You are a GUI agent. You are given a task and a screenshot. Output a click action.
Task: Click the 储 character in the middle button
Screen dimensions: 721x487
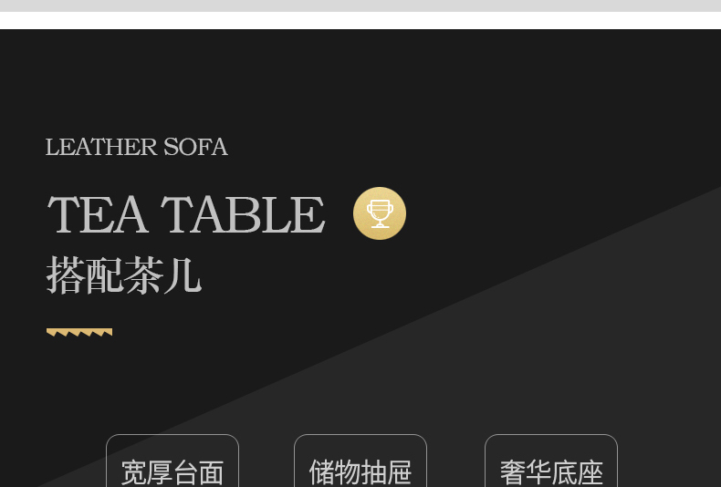[322, 472]
